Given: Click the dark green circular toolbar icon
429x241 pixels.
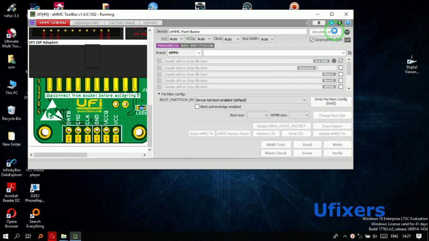Looking at the screenshot, I should [x=340, y=23].
